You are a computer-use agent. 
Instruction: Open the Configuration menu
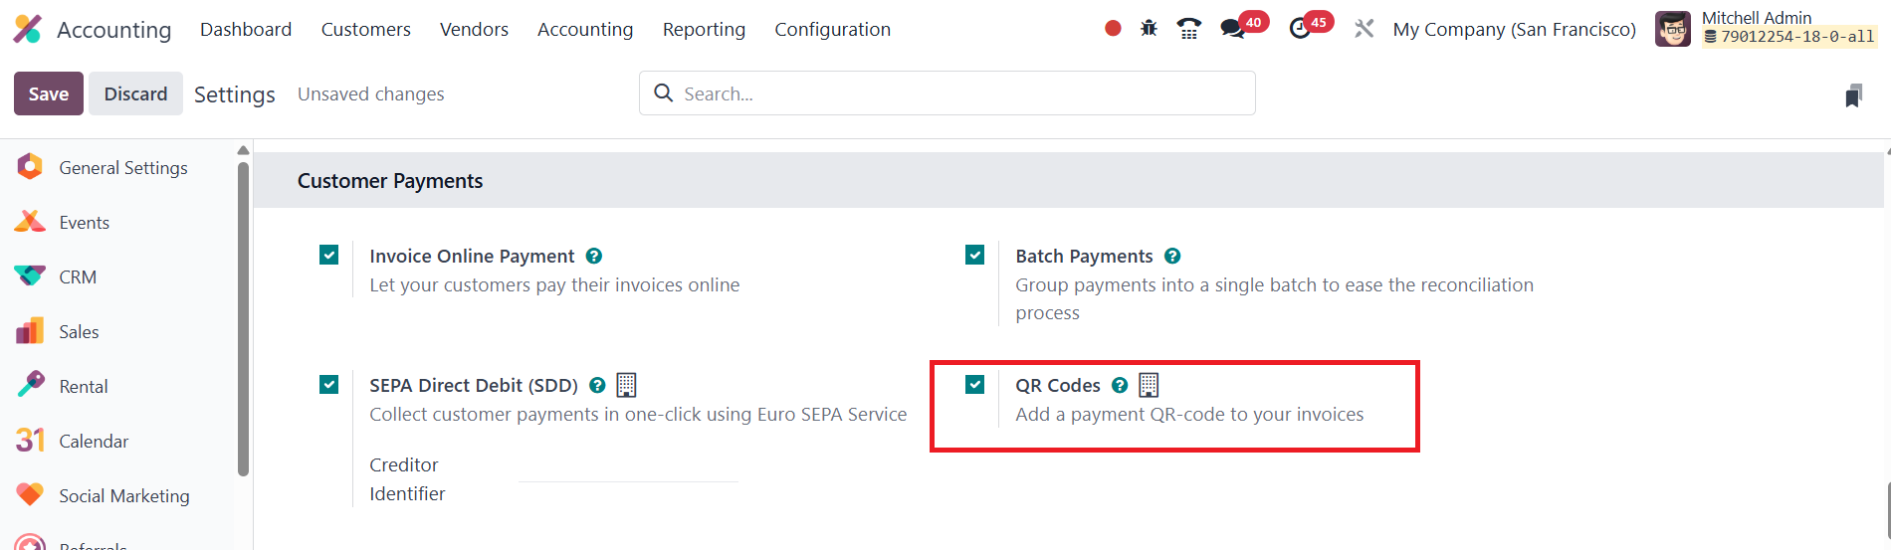(832, 30)
